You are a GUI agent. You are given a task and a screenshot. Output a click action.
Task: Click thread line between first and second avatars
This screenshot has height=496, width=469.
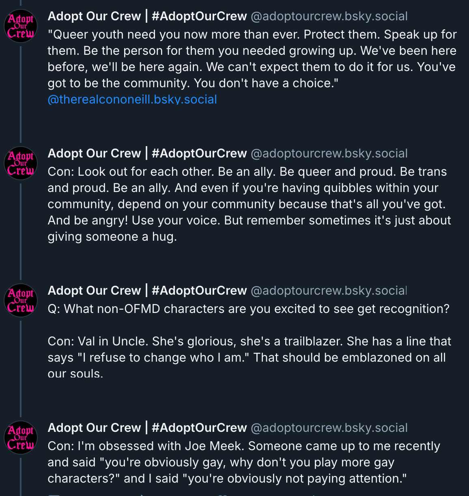coord(21,93)
